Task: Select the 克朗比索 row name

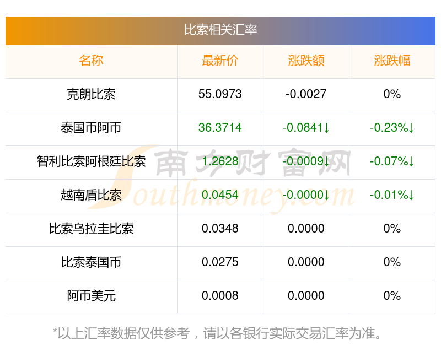Action: (x=91, y=94)
